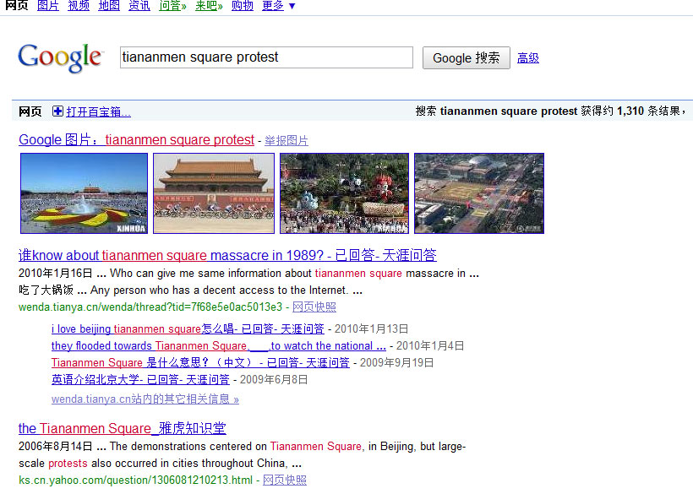Click the Google 搜索 button
Image resolution: width=693 pixels, height=494 pixels.
click(x=467, y=57)
